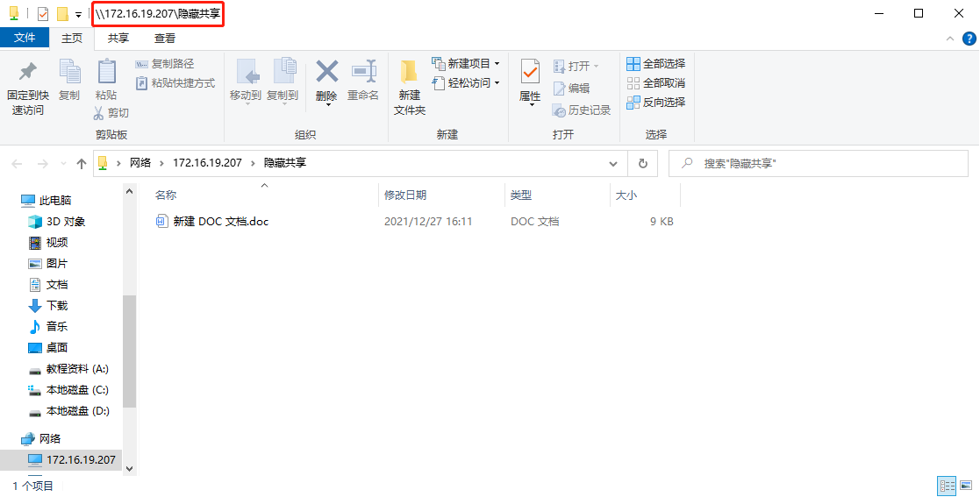Create a new folder with 新建文件夹

pos(410,88)
